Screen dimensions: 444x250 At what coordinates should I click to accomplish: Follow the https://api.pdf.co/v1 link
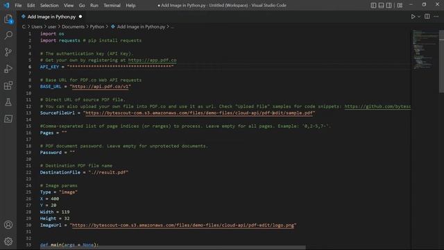click(x=100, y=86)
